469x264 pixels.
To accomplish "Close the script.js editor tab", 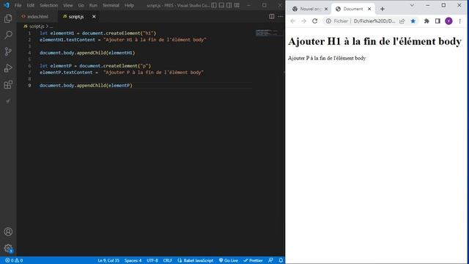I will pos(94,16).
